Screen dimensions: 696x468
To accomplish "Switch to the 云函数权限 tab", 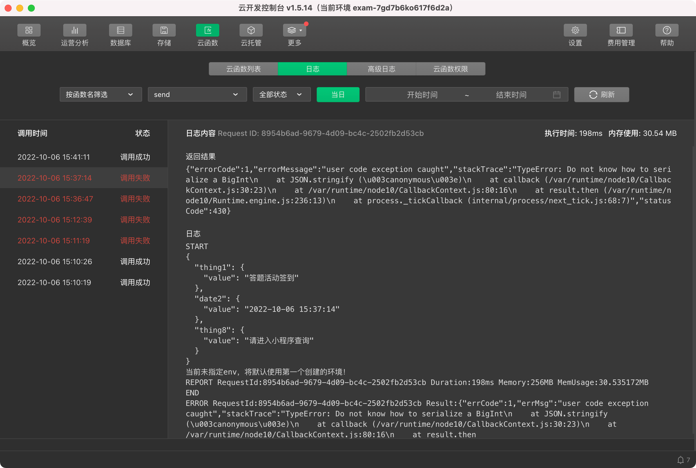I will point(450,69).
